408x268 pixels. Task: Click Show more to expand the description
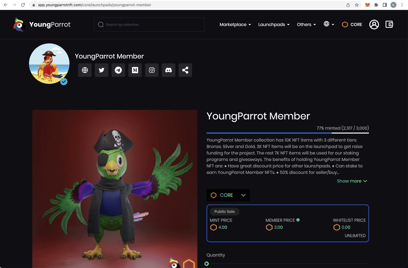tap(352, 181)
